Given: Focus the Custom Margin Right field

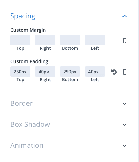Looking at the screenshot, I should pyautogui.click(x=45, y=40).
